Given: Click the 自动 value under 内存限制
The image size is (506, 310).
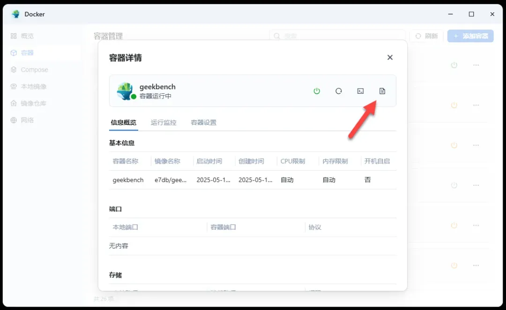Looking at the screenshot, I should 329,180.
